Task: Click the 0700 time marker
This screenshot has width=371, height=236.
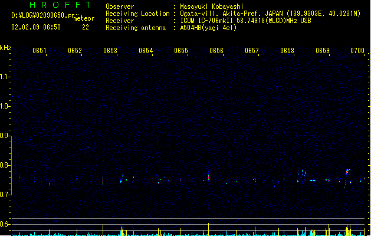Action: coord(357,51)
